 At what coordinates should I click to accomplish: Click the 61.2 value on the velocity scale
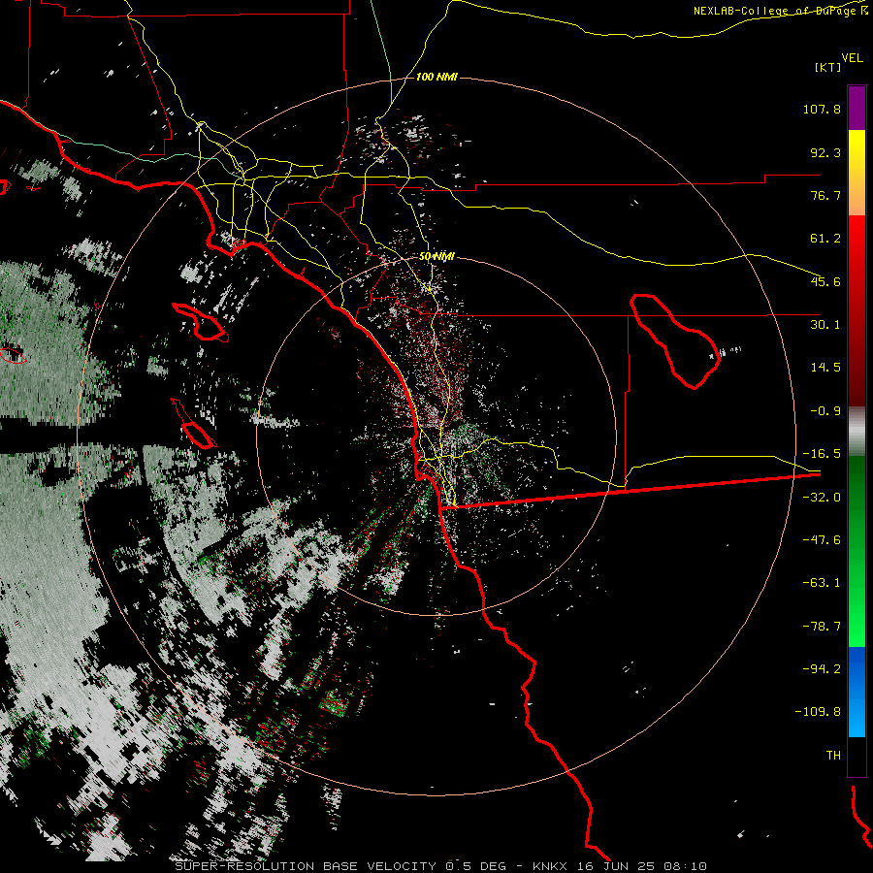825,239
